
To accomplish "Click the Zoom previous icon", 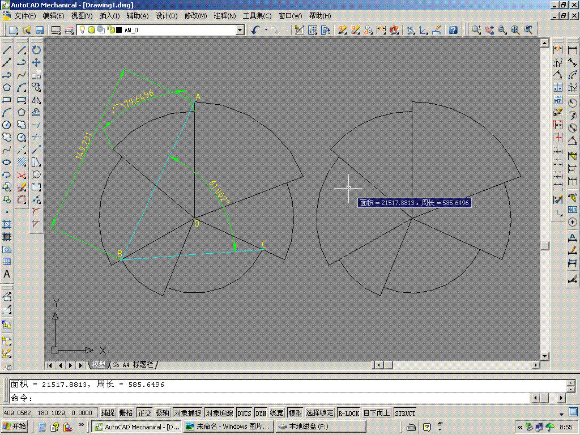I will click(528, 30).
